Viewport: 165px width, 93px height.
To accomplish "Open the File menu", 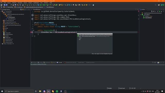I will tap(1, 3).
